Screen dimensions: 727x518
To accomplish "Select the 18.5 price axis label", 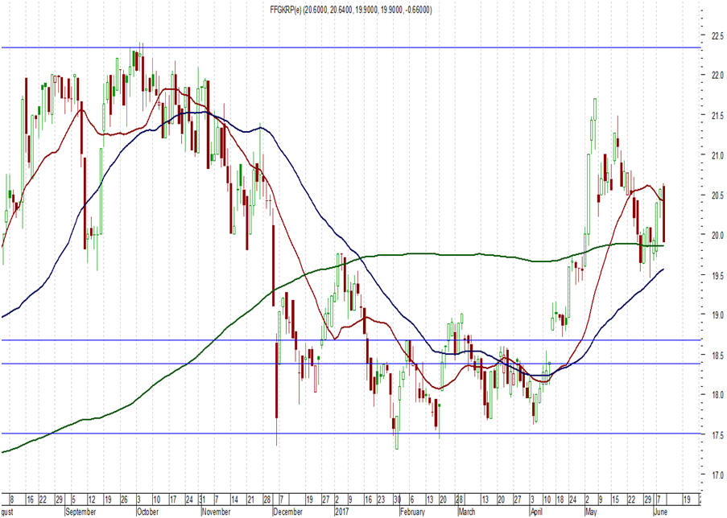I will [717, 356].
